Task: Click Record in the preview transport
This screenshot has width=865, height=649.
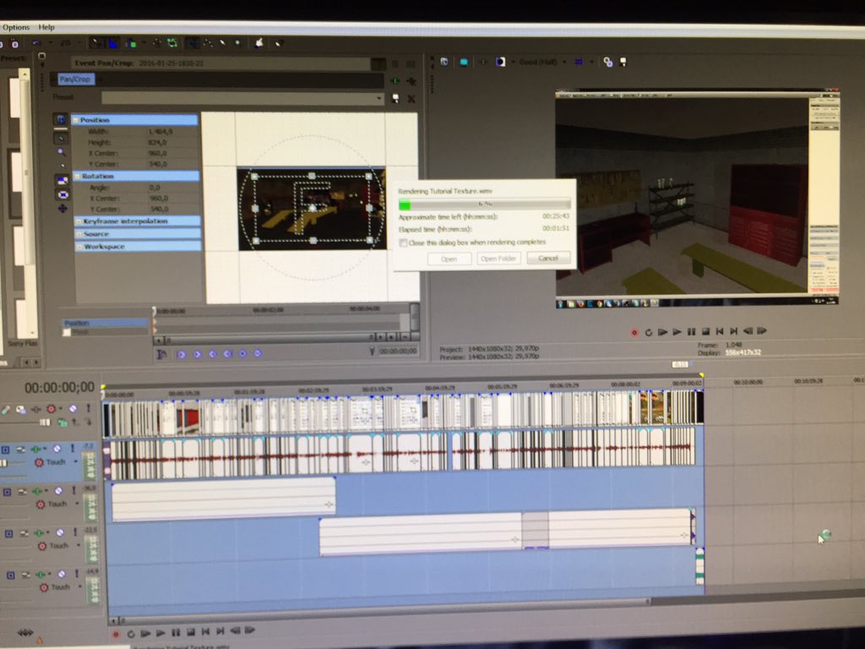Action: tap(634, 332)
